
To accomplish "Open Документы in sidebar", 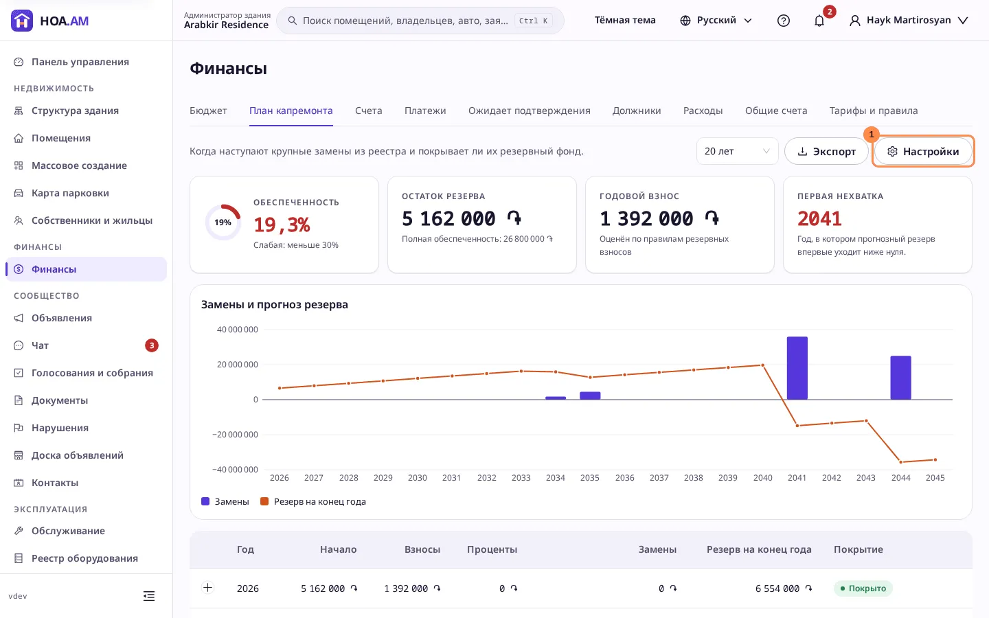I will coord(86,400).
